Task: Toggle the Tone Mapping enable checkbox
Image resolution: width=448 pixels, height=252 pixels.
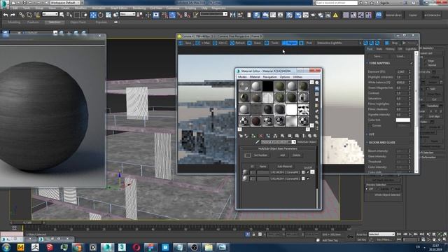Action: tap(412, 63)
